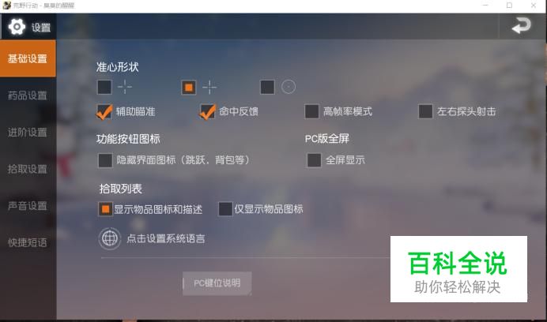Enable 高帧率模式 checkbox
Screen dimensions: 547x322
312,111
